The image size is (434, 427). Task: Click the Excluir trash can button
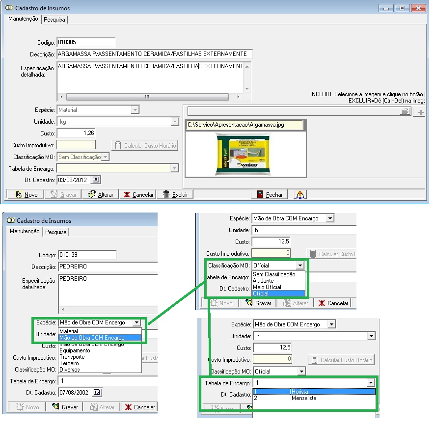click(175, 195)
